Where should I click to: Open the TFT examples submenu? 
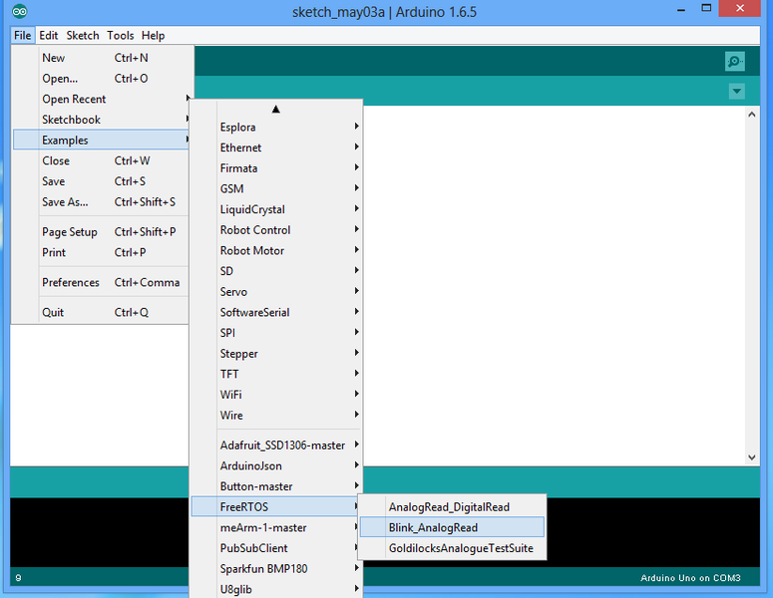(276, 375)
